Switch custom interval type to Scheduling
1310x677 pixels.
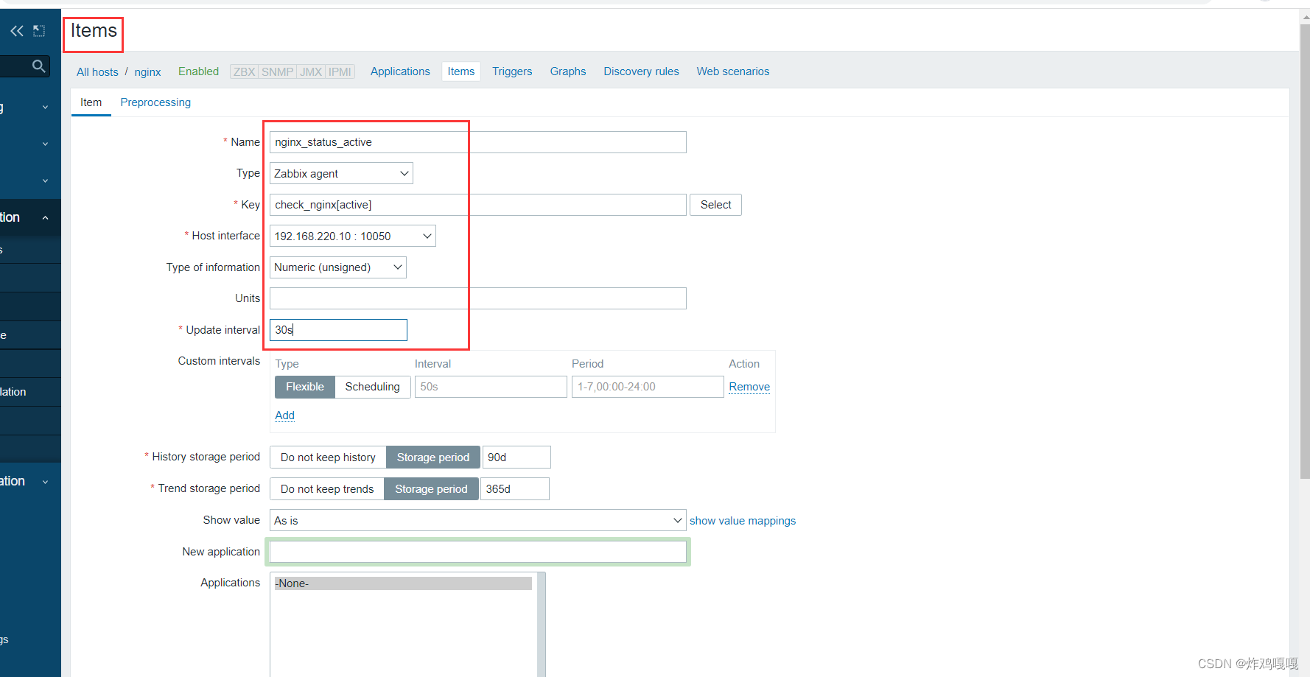[373, 387]
